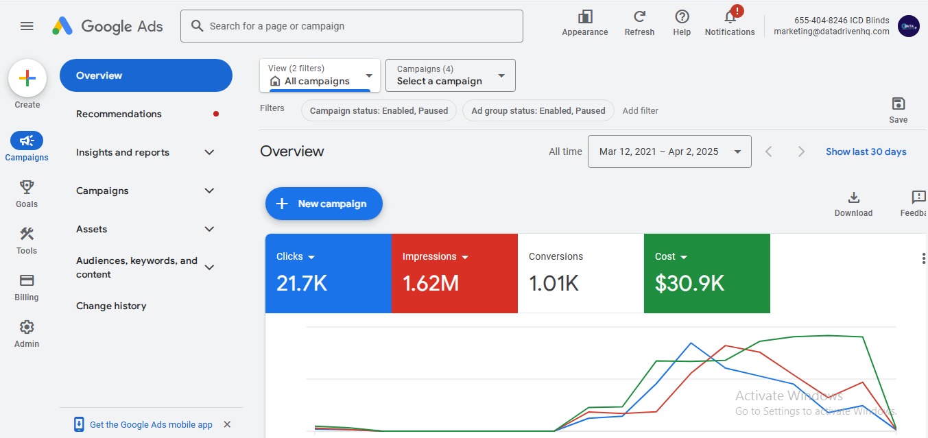Click the Appearance icon
The height and width of the screenshot is (438, 928).
click(x=584, y=17)
